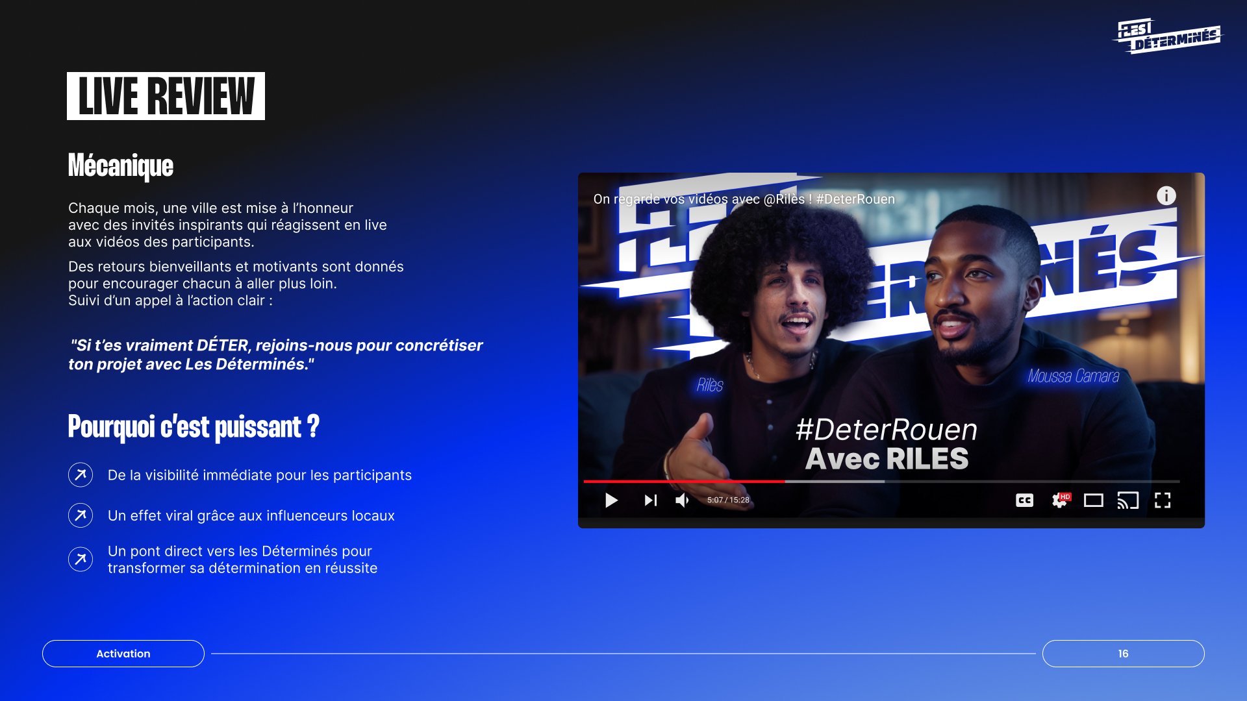1247x701 pixels.
Task: Click text 'Un pont direct vers les Déterminés pour'
Action: pyautogui.click(x=240, y=551)
